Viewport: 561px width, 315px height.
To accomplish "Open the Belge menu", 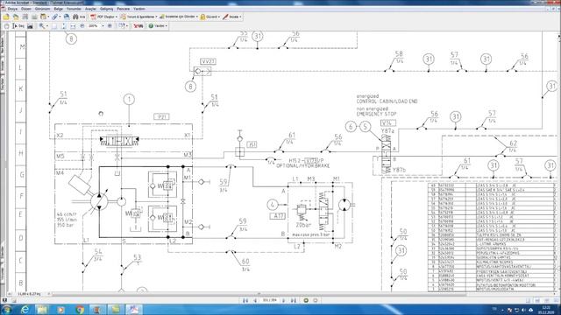I will pyautogui.click(x=58, y=9).
